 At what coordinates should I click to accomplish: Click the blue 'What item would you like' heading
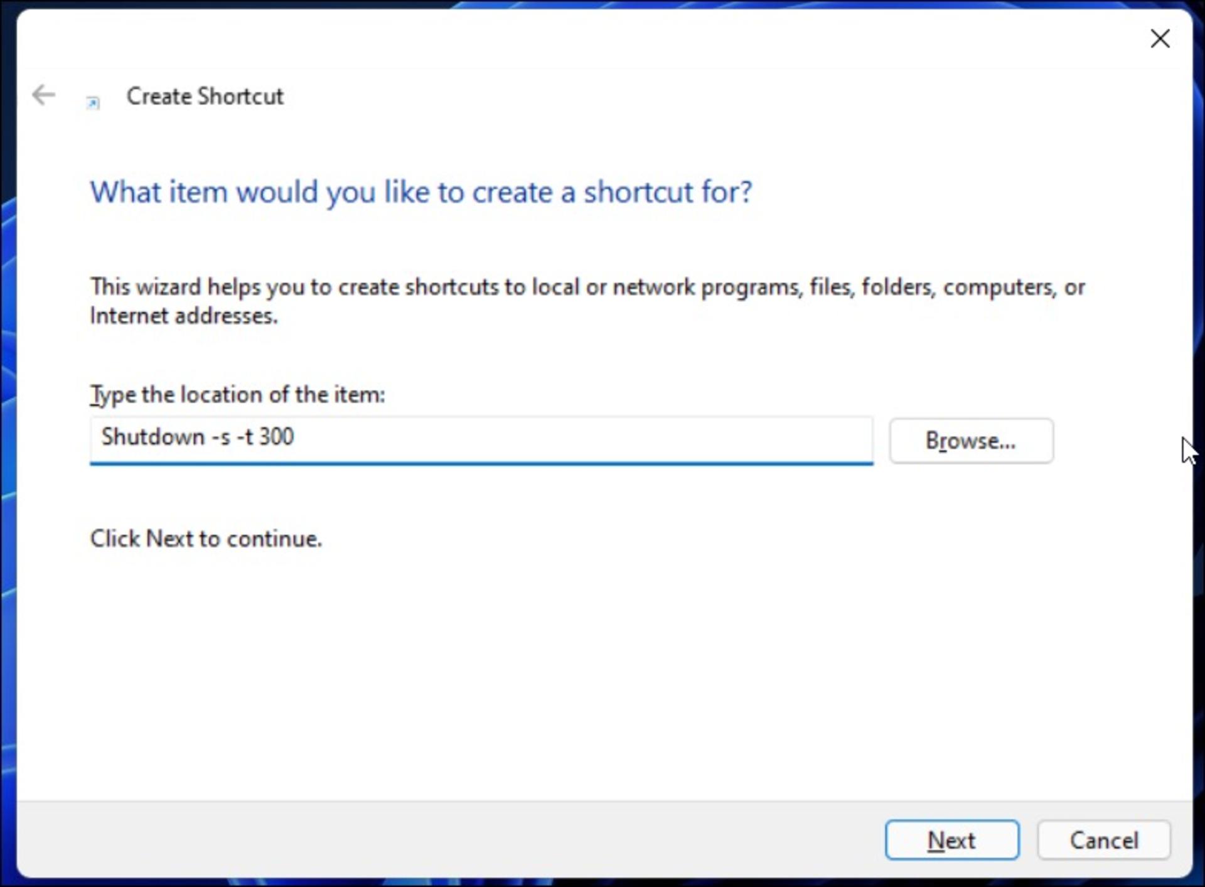point(421,191)
